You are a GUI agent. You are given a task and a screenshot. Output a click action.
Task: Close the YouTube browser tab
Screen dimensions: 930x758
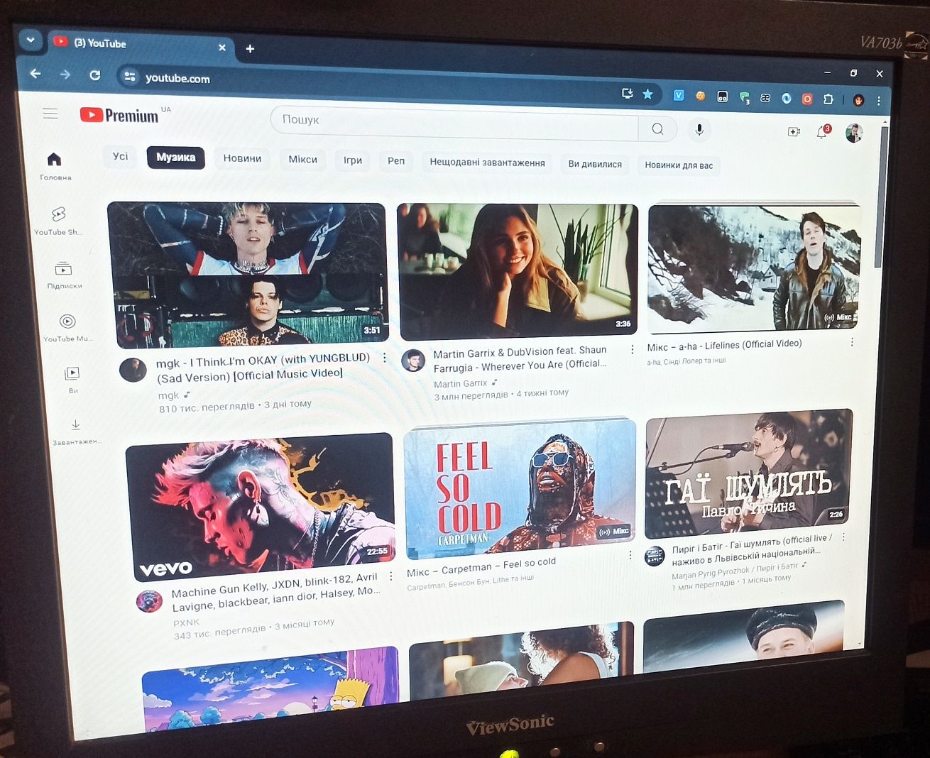(221, 47)
